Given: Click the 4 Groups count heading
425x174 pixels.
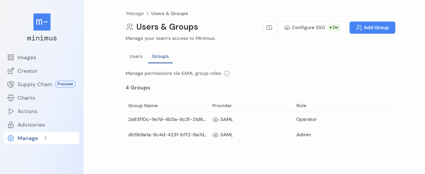Looking at the screenshot, I should (138, 88).
